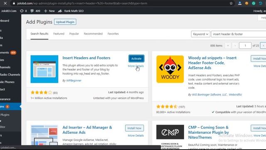This screenshot has width=266, height=150.
Task: Switch to the Popular tab
Action: [74, 34]
